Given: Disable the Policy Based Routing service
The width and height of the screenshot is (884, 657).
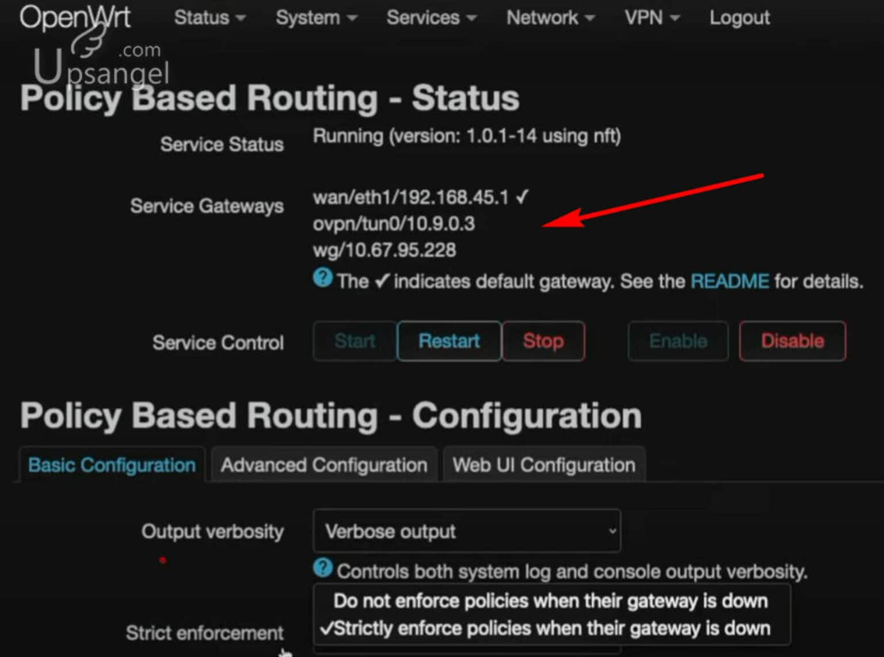Looking at the screenshot, I should 792,341.
